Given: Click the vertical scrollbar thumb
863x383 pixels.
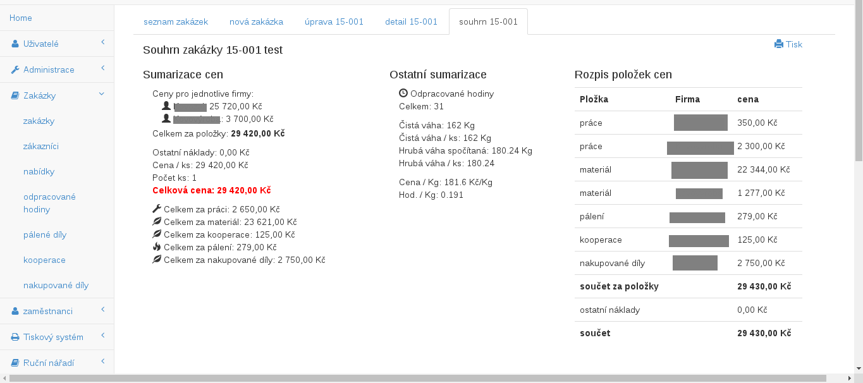Looking at the screenshot, I should (858, 82).
